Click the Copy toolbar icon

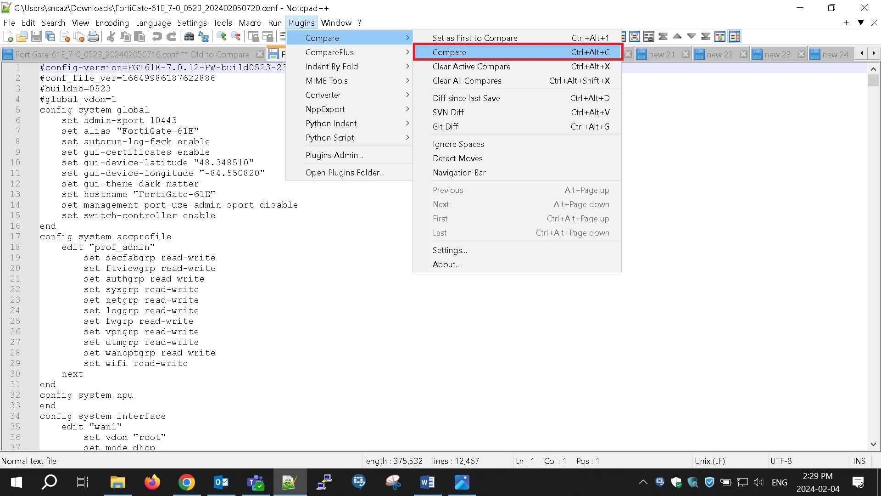tap(125, 37)
